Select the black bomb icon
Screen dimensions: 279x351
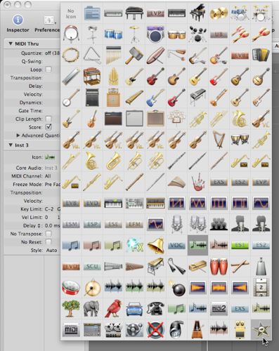pos(177,288)
